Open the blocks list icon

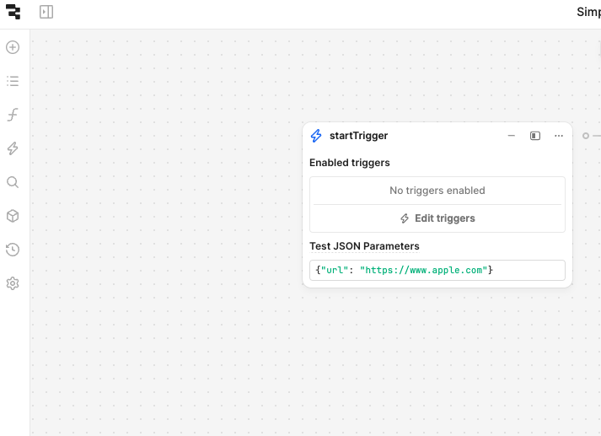click(x=13, y=81)
